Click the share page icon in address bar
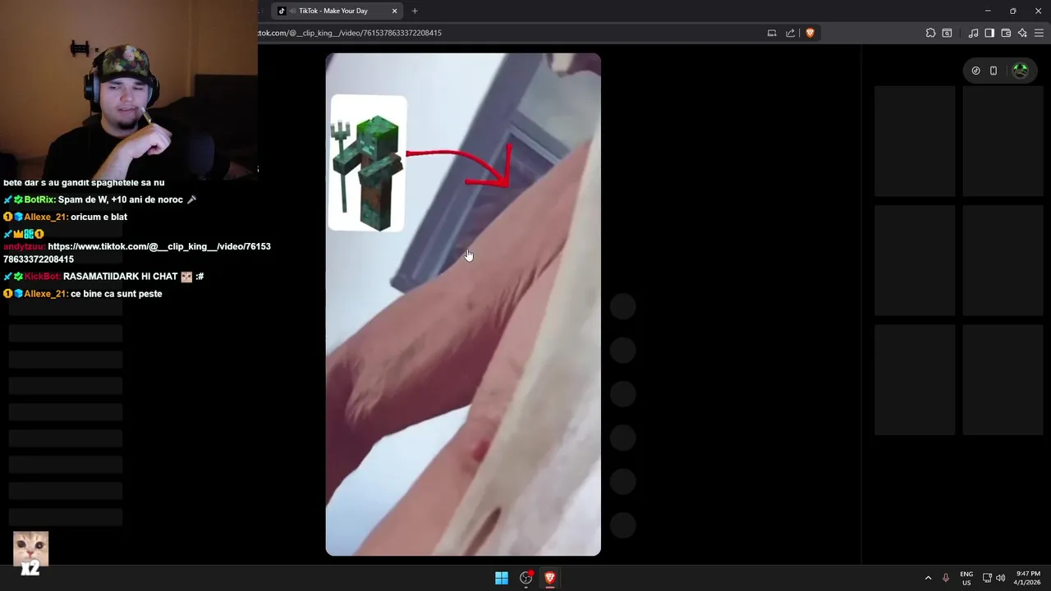The height and width of the screenshot is (591, 1051). (x=790, y=33)
